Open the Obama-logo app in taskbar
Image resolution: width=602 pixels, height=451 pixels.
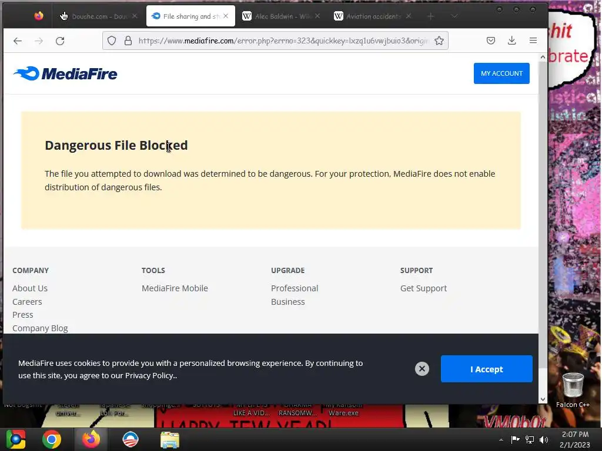point(130,439)
